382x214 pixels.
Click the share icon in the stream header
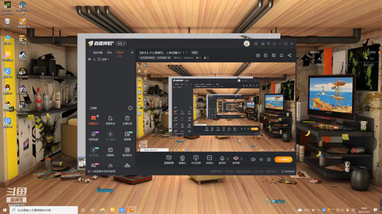289,55
